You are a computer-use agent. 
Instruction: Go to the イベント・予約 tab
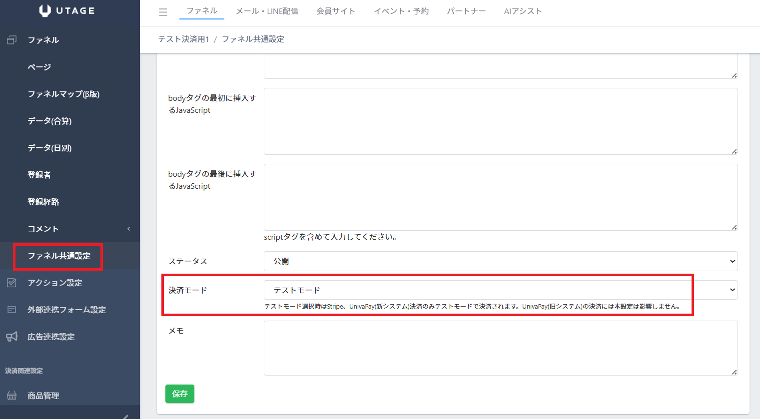(x=401, y=11)
